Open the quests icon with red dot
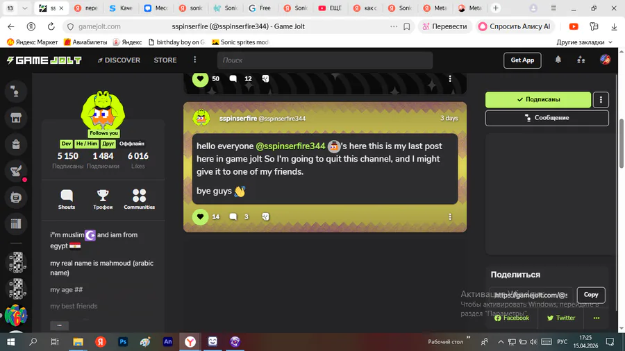The image size is (625, 351). (x=16, y=171)
